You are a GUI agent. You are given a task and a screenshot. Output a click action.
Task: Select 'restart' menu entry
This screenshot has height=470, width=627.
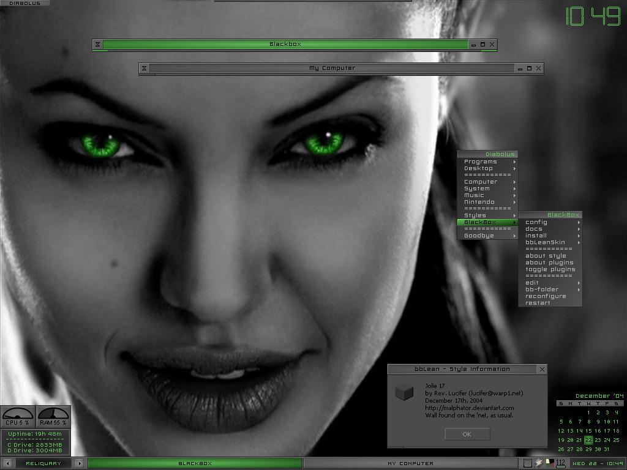click(550, 303)
